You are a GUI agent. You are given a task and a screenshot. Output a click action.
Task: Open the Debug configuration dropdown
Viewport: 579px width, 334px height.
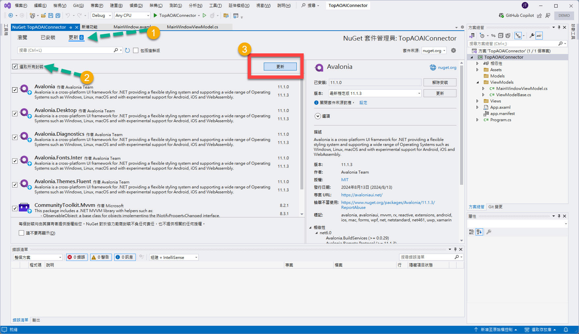pos(101,15)
